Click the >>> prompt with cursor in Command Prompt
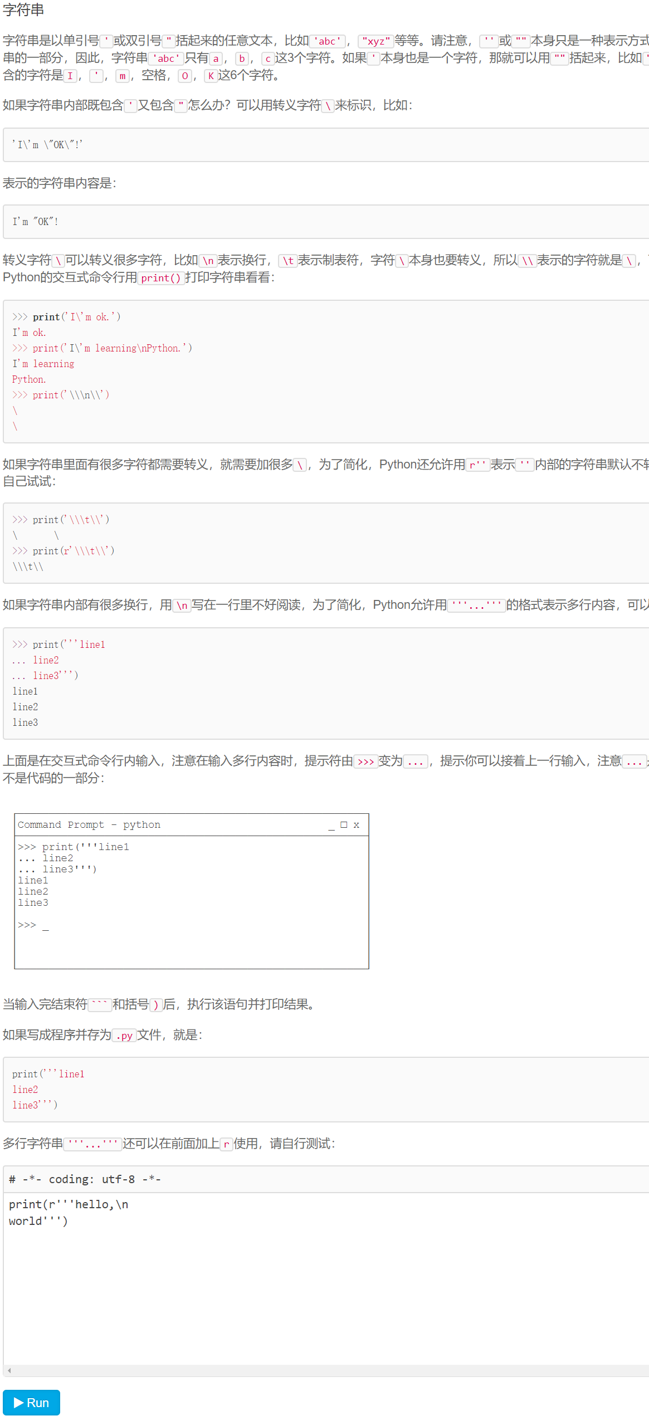Viewport: 649px width, 1416px height. point(33,925)
